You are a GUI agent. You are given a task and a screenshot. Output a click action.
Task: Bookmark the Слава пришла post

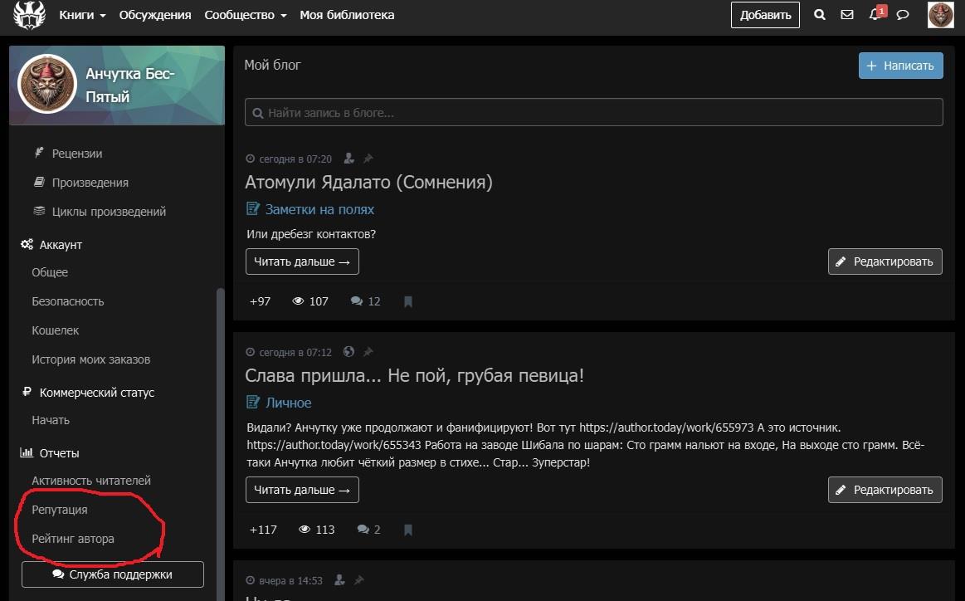pyautogui.click(x=407, y=530)
